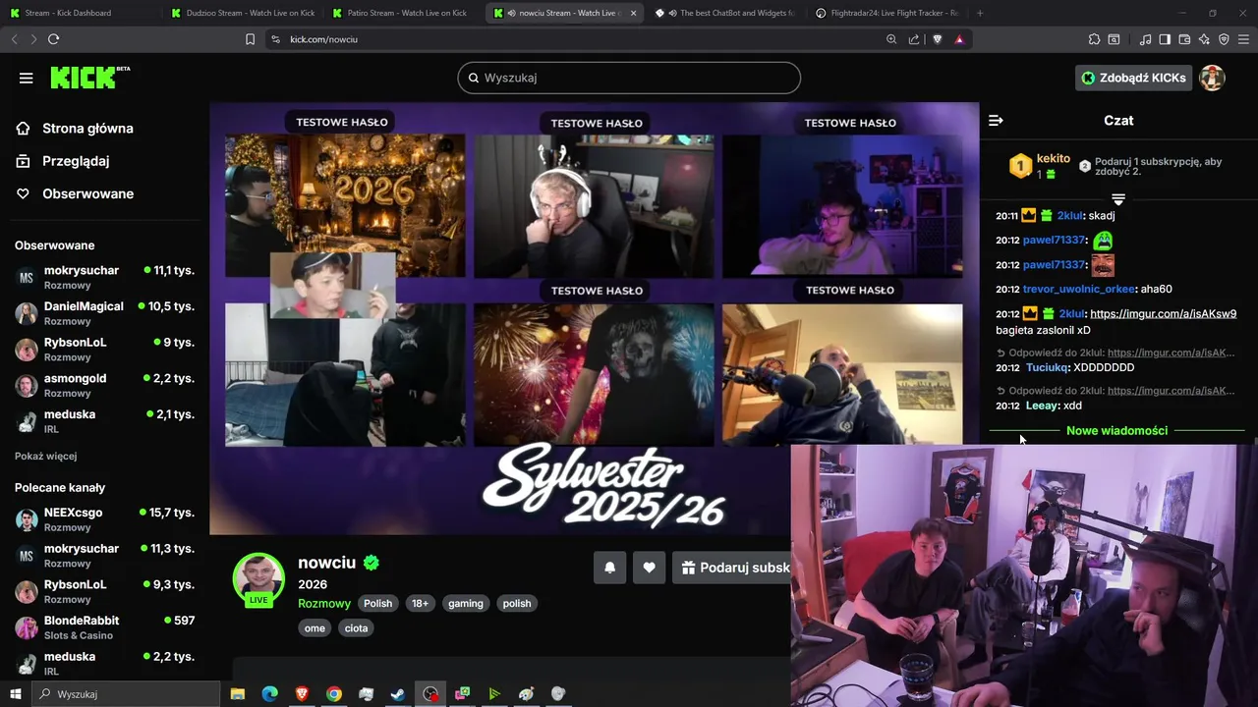Viewport: 1258px width, 707px height.
Task: Expand the list with Pokaż więcej
Action: (45, 457)
